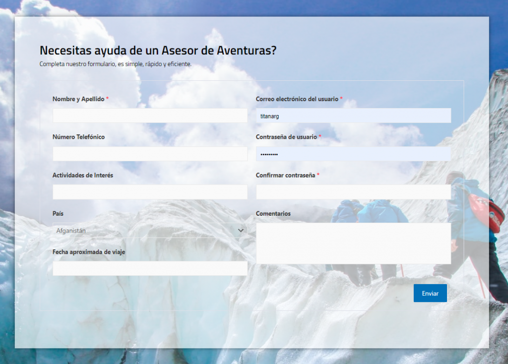
Task: Click the 'Actividades de Interés' label text
Action: click(82, 175)
